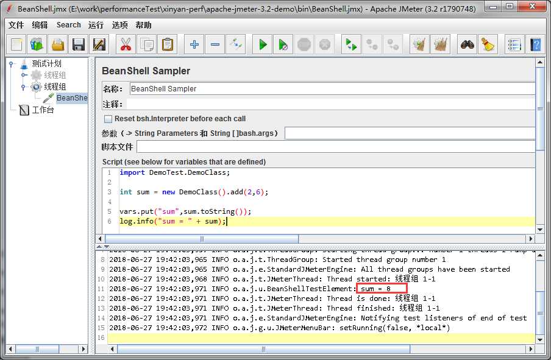Open the 运行 menu

point(96,25)
